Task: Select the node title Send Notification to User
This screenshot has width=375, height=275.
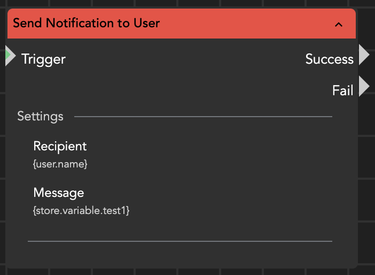Action: coord(86,24)
